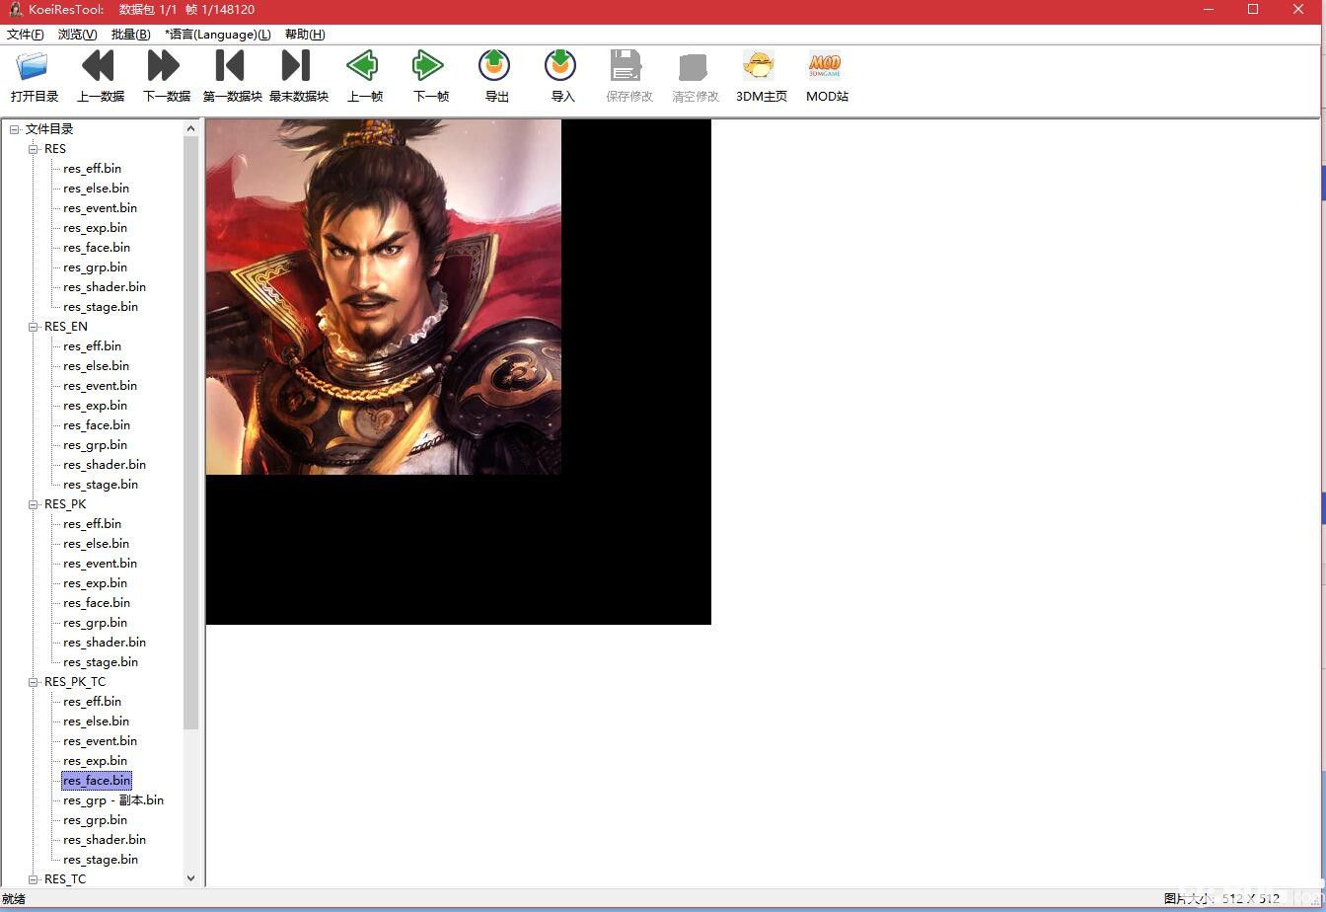Click the file tree scroll-down arrow
Image resolution: width=1326 pixels, height=912 pixels.
point(191,878)
